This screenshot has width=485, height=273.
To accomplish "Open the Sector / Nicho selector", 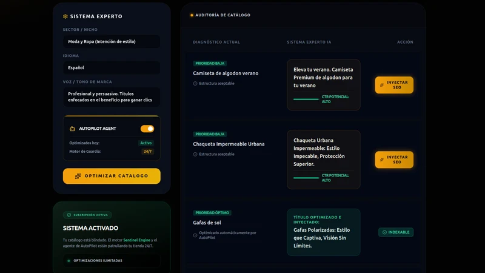I will (112, 41).
